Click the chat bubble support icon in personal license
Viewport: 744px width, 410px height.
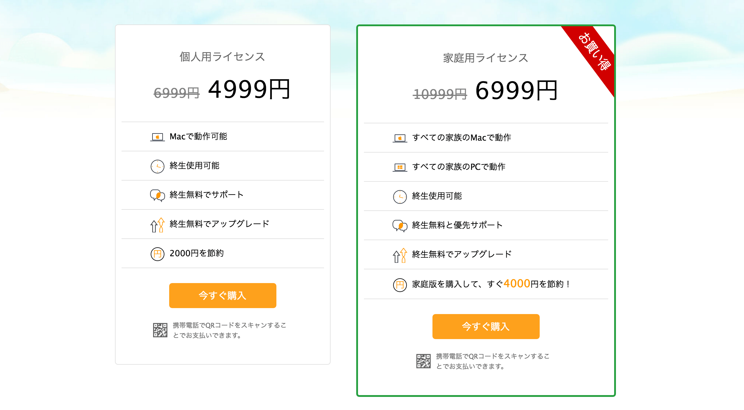point(157,195)
